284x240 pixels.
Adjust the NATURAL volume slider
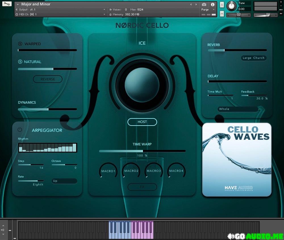[x=47, y=69]
